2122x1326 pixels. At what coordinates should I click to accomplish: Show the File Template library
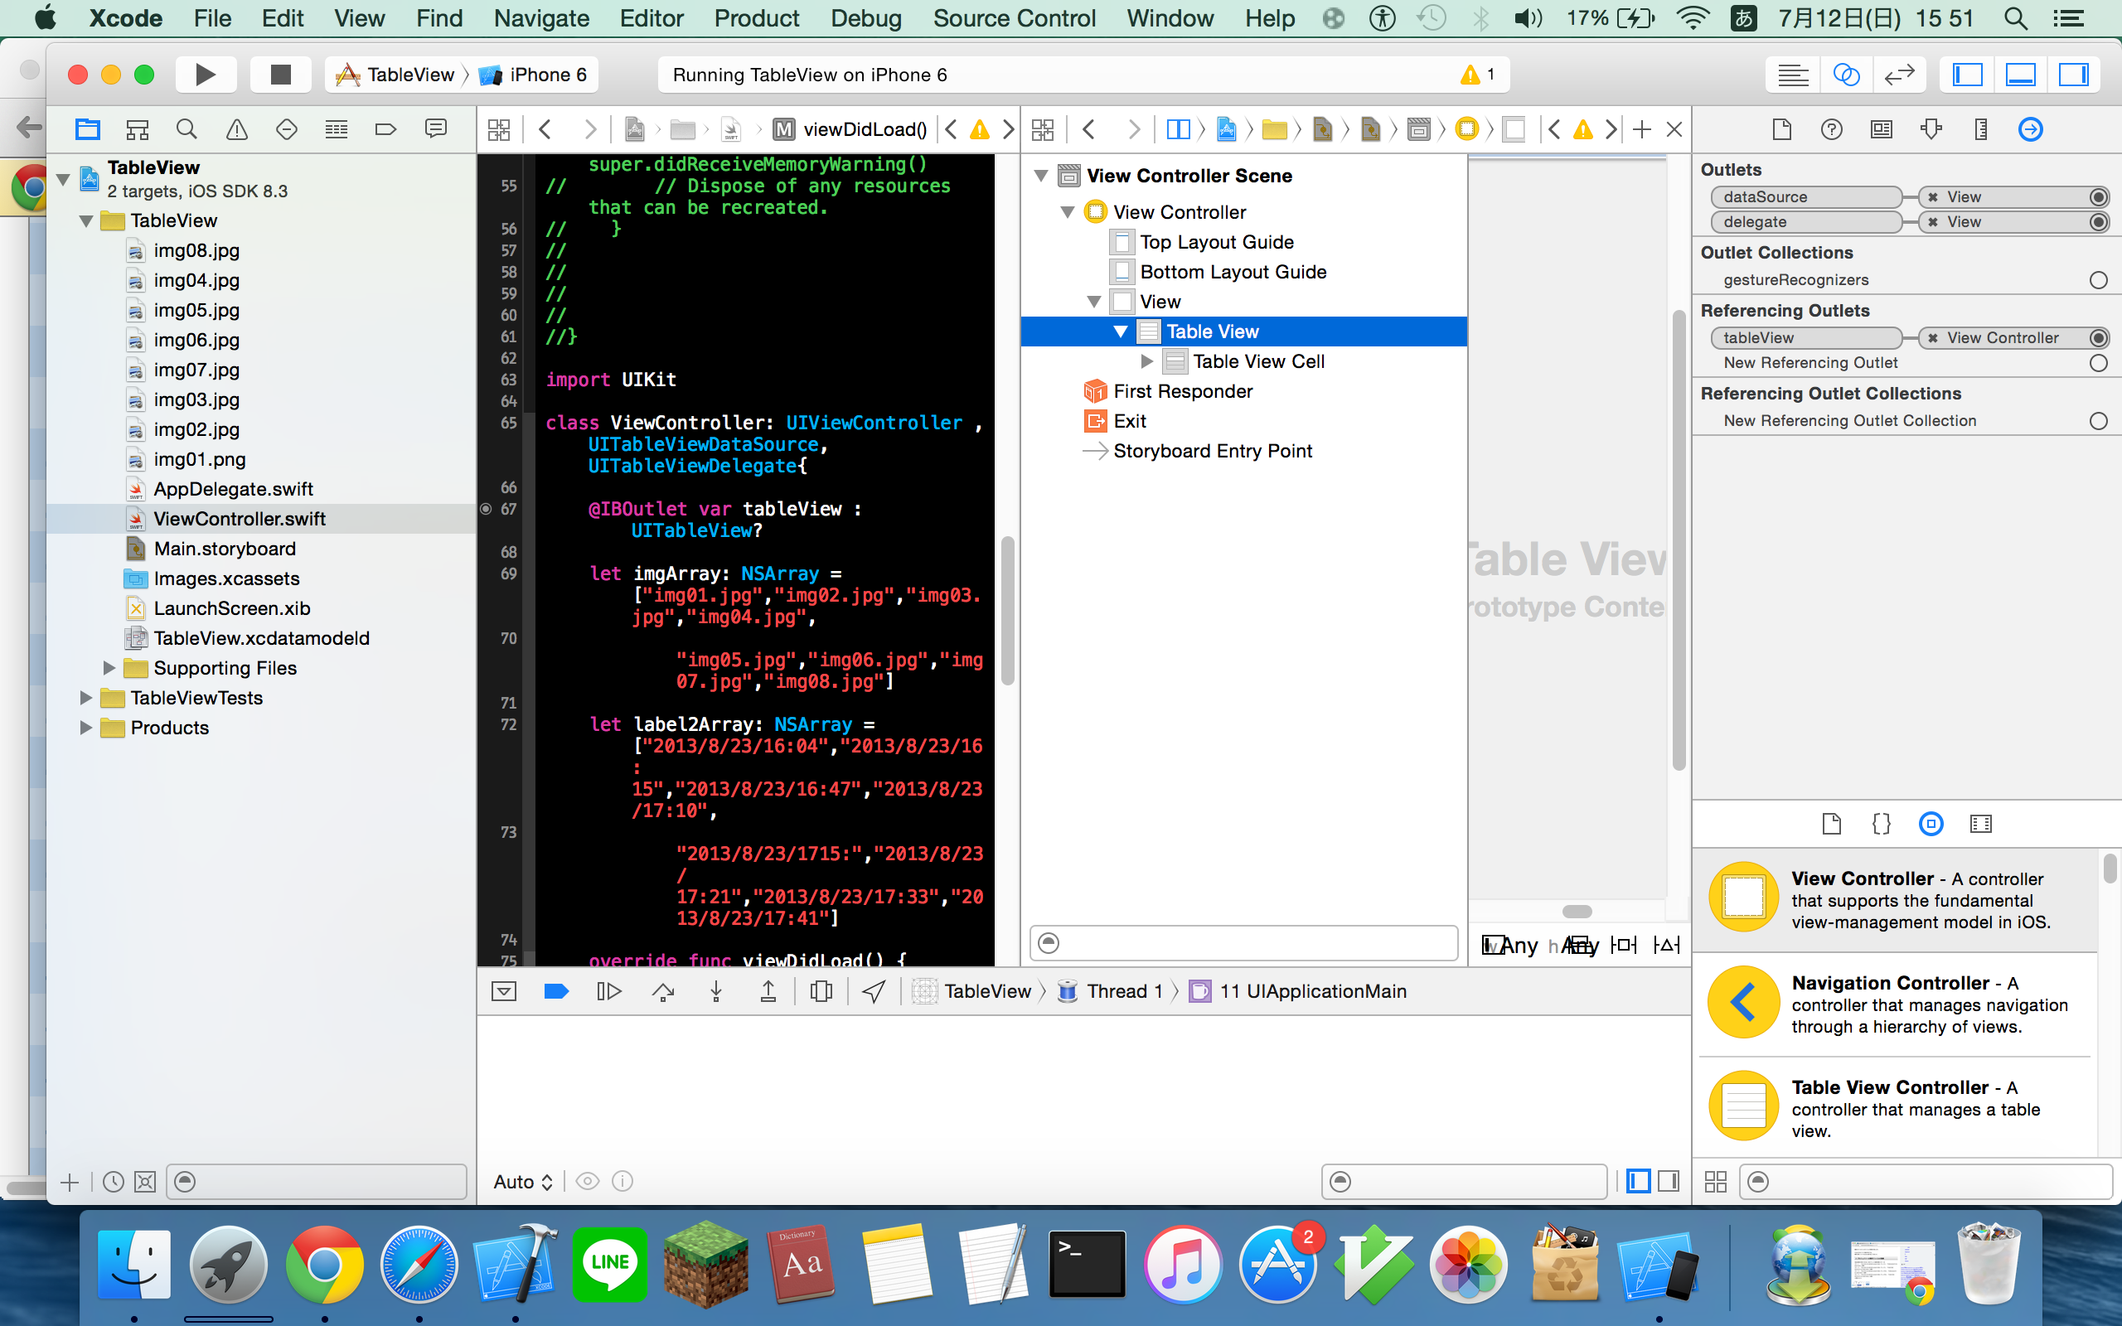(1832, 824)
